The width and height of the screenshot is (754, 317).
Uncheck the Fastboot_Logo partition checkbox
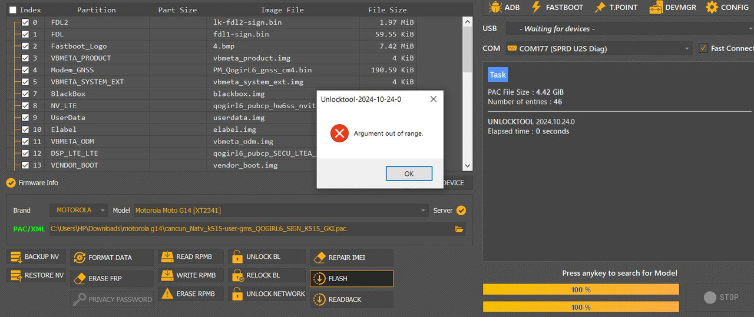click(x=25, y=46)
